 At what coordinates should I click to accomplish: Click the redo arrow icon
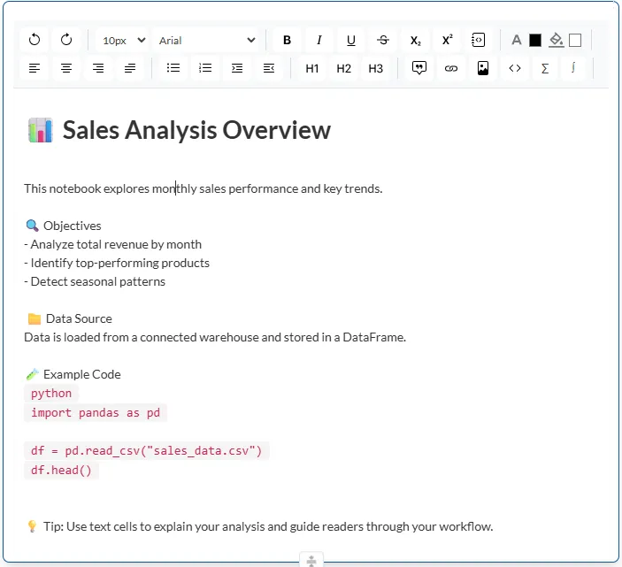66,40
